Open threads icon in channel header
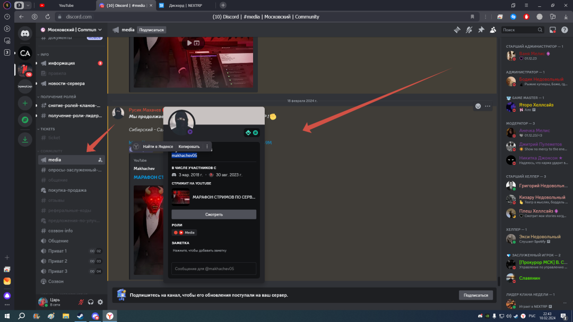Viewport: 573px width, 322px height. point(457,30)
